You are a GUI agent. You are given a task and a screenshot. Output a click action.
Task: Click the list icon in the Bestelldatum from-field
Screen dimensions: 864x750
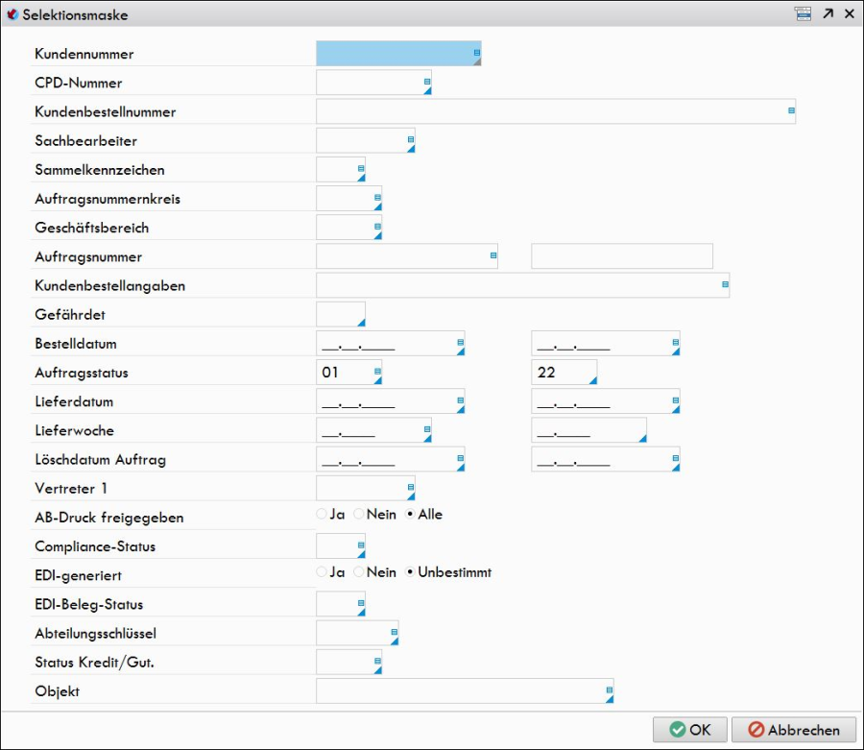tap(460, 342)
